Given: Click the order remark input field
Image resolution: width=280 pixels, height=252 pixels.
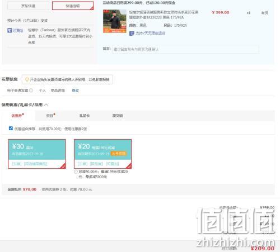Looking at the screenshot, I should click(x=185, y=49).
